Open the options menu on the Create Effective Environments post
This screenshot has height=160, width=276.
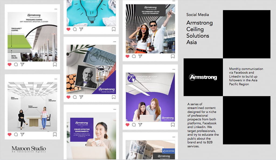pyautogui.click(x=115, y=109)
